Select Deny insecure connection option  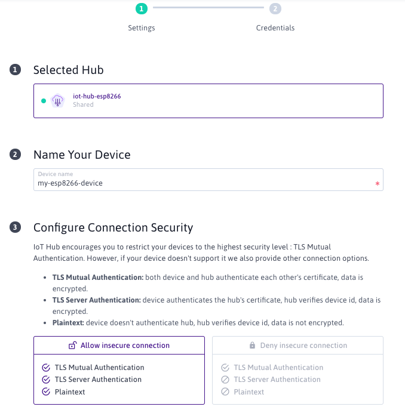[x=297, y=346]
